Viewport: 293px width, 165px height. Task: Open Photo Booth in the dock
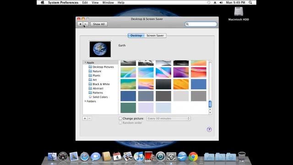pos(150,156)
